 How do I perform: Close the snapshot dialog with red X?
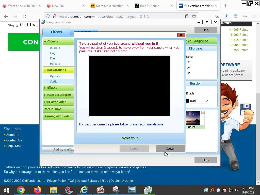coord(181,35)
